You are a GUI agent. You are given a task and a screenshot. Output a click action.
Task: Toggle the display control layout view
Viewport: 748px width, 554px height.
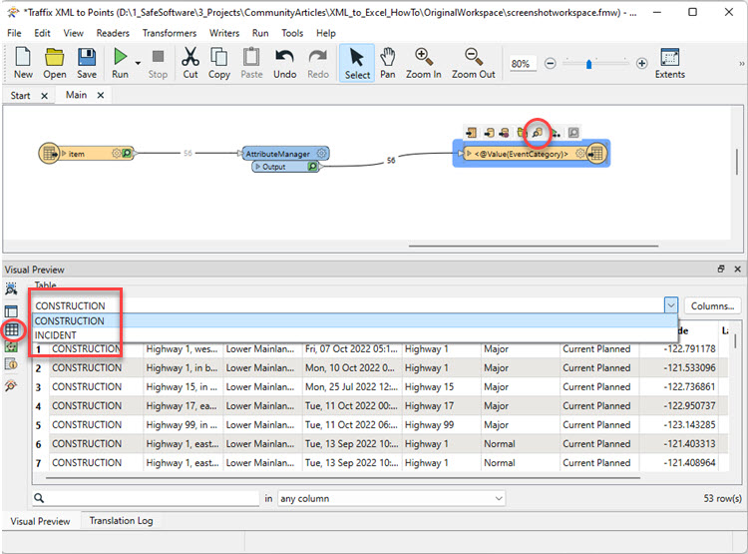pyautogui.click(x=11, y=311)
